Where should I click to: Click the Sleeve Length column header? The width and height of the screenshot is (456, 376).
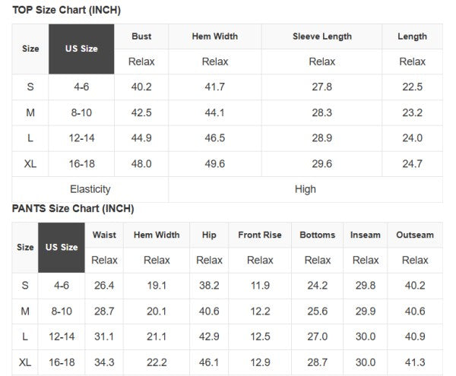tap(321, 36)
